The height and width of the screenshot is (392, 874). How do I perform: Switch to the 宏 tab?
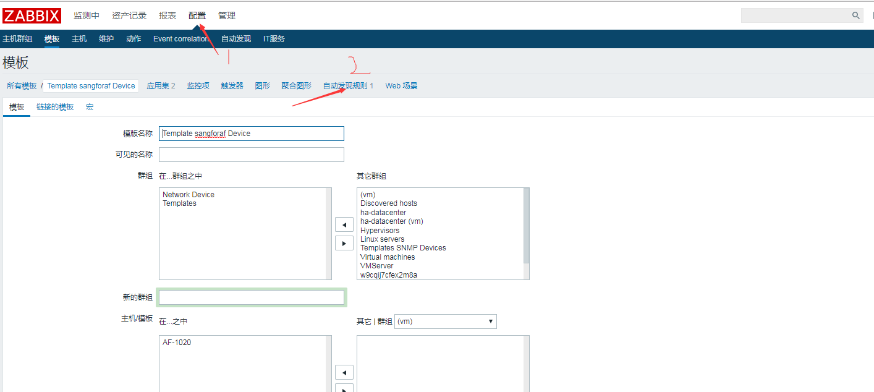click(x=90, y=107)
